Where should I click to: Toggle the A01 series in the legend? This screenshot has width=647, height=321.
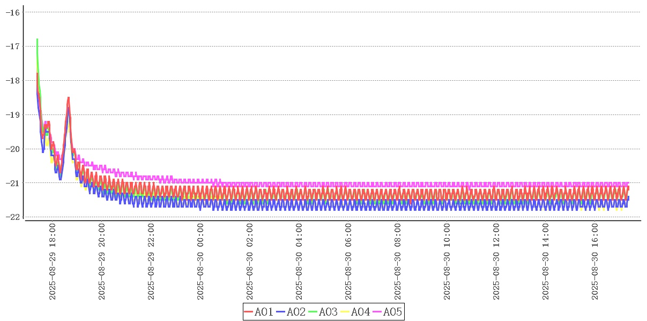[264, 312]
